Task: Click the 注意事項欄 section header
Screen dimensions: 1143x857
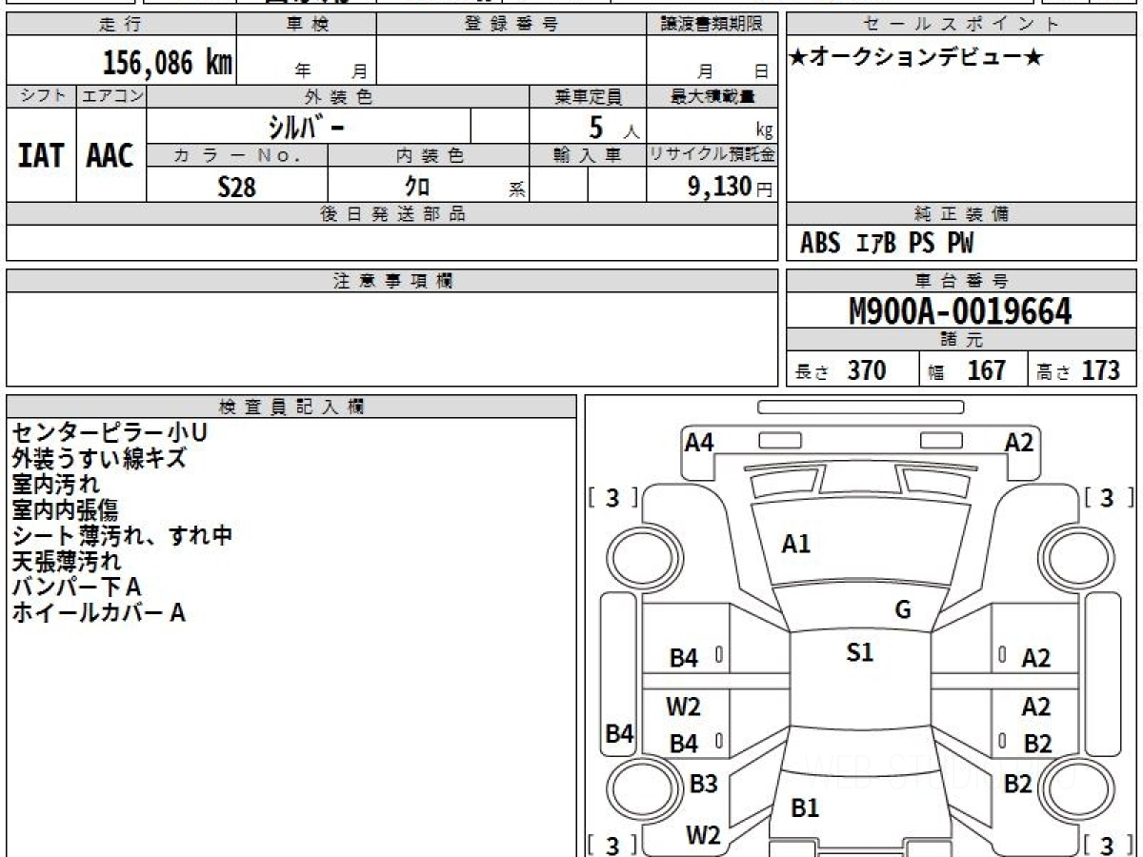Action: [391, 281]
